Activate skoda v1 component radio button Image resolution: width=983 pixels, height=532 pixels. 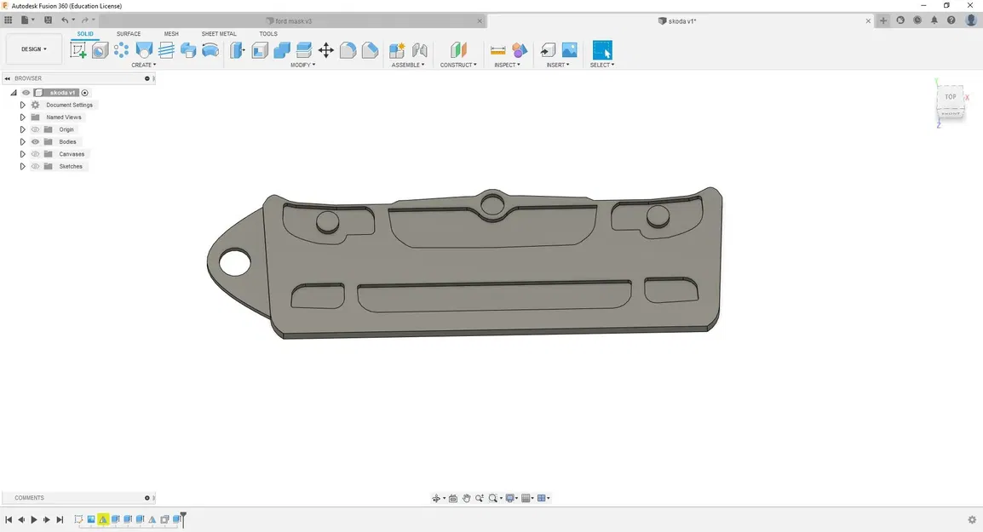(x=84, y=93)
